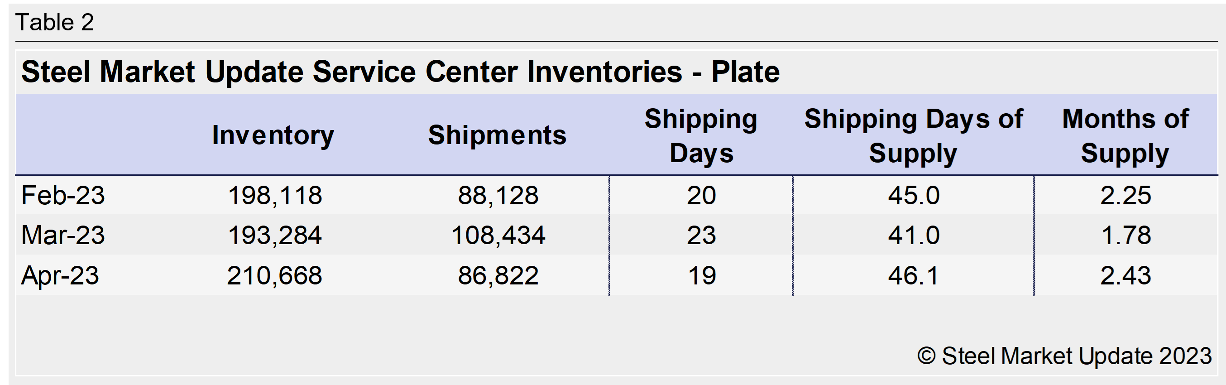Select the Months of Supply header
1226x385 pixels.
(x=1125, y=136)
